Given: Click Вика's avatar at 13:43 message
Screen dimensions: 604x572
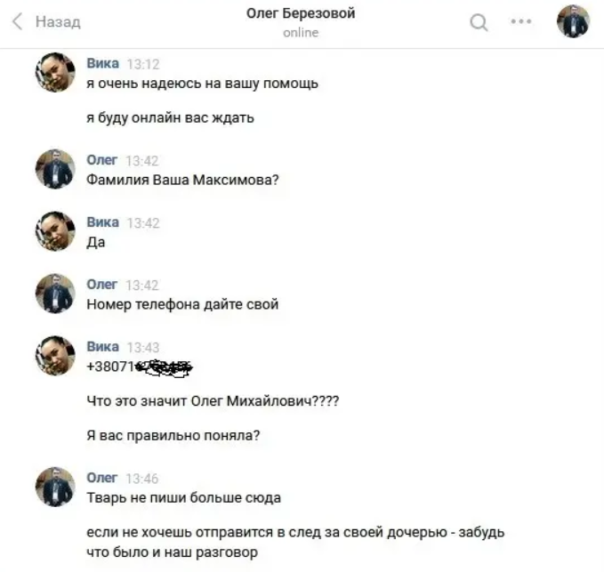Looking at the screenshot, I should click(x=55, y=356).
